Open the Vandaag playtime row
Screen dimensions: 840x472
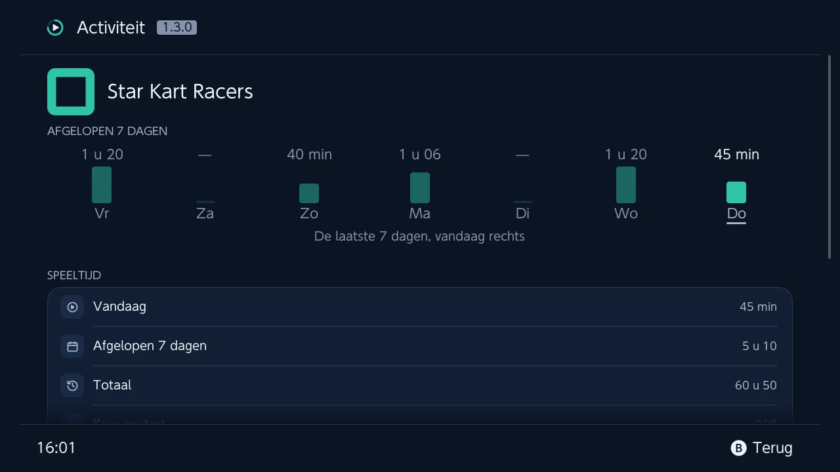[x=420, y=307]
